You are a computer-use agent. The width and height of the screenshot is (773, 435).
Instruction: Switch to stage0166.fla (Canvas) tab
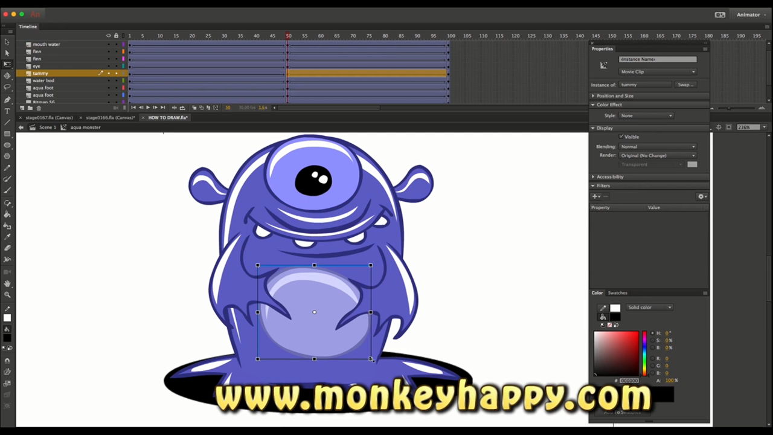click(111, 118)
